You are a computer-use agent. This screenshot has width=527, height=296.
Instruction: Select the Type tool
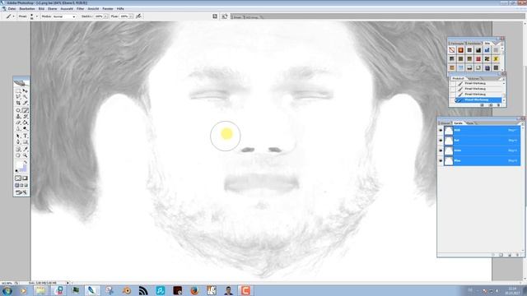tap(26, 136)
